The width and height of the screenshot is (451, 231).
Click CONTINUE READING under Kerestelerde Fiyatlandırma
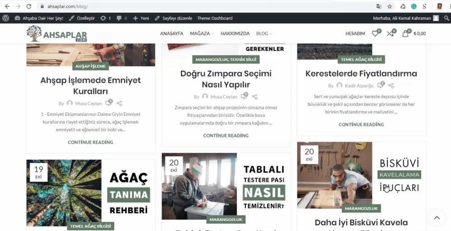click(361, 125)
